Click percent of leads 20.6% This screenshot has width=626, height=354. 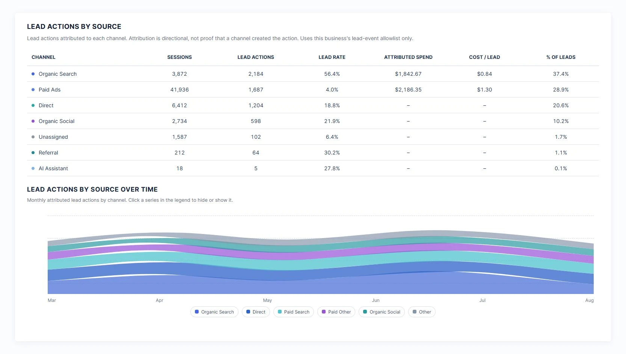click(561, 105)
